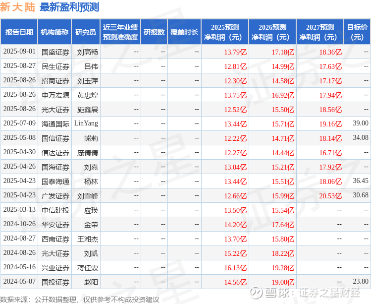Click analyst name 蒋佳霖
The width and height of the screenshot is (371, 304).
coord(87,268)
